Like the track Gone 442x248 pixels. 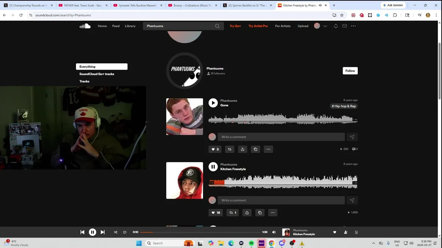pos(215,149)
